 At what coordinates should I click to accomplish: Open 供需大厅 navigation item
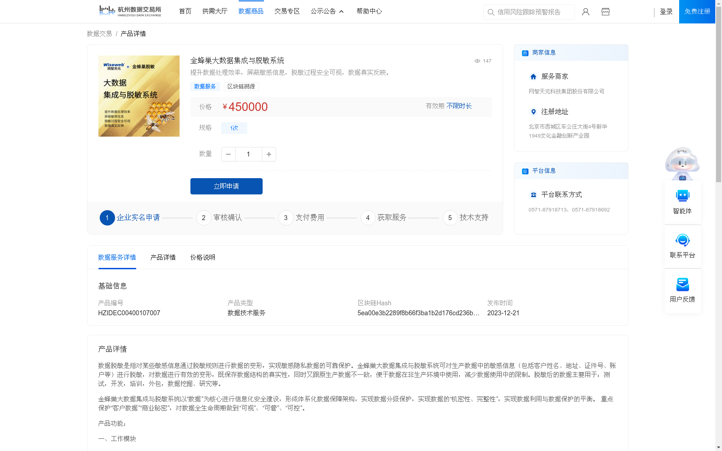click(x=215, y=11)
